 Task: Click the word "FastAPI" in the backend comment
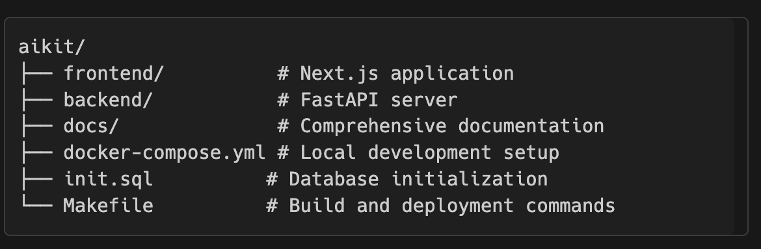(x=340, y=100)
